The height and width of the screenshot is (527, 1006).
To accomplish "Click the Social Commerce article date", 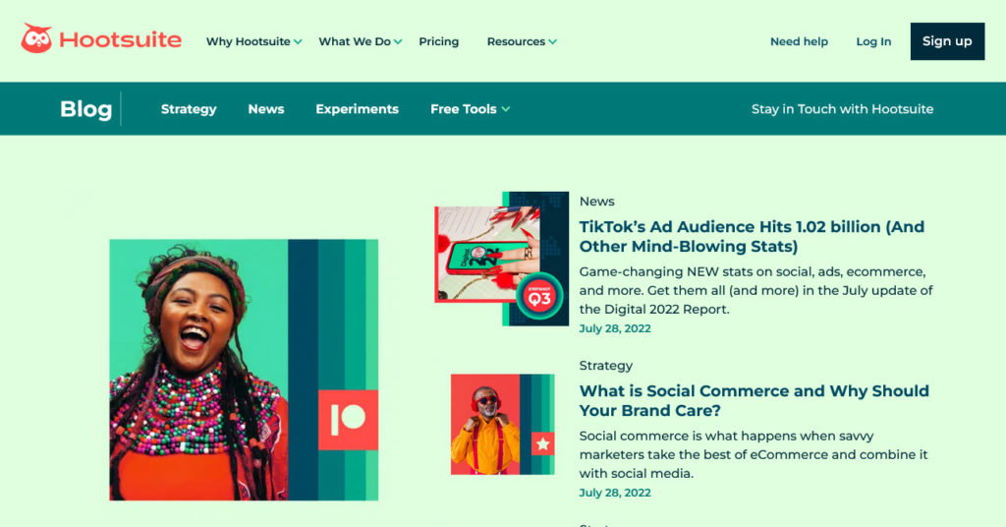I will (x=615, y=493).
